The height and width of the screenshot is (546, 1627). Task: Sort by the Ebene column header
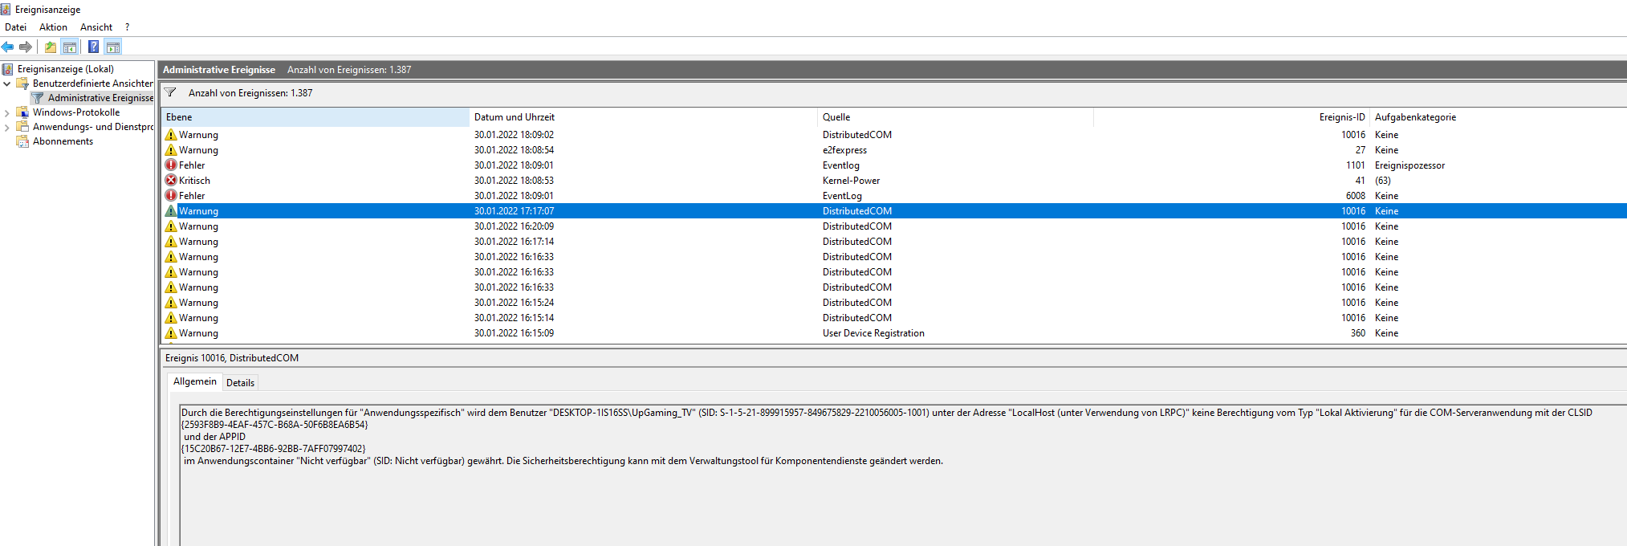point(315,117)
